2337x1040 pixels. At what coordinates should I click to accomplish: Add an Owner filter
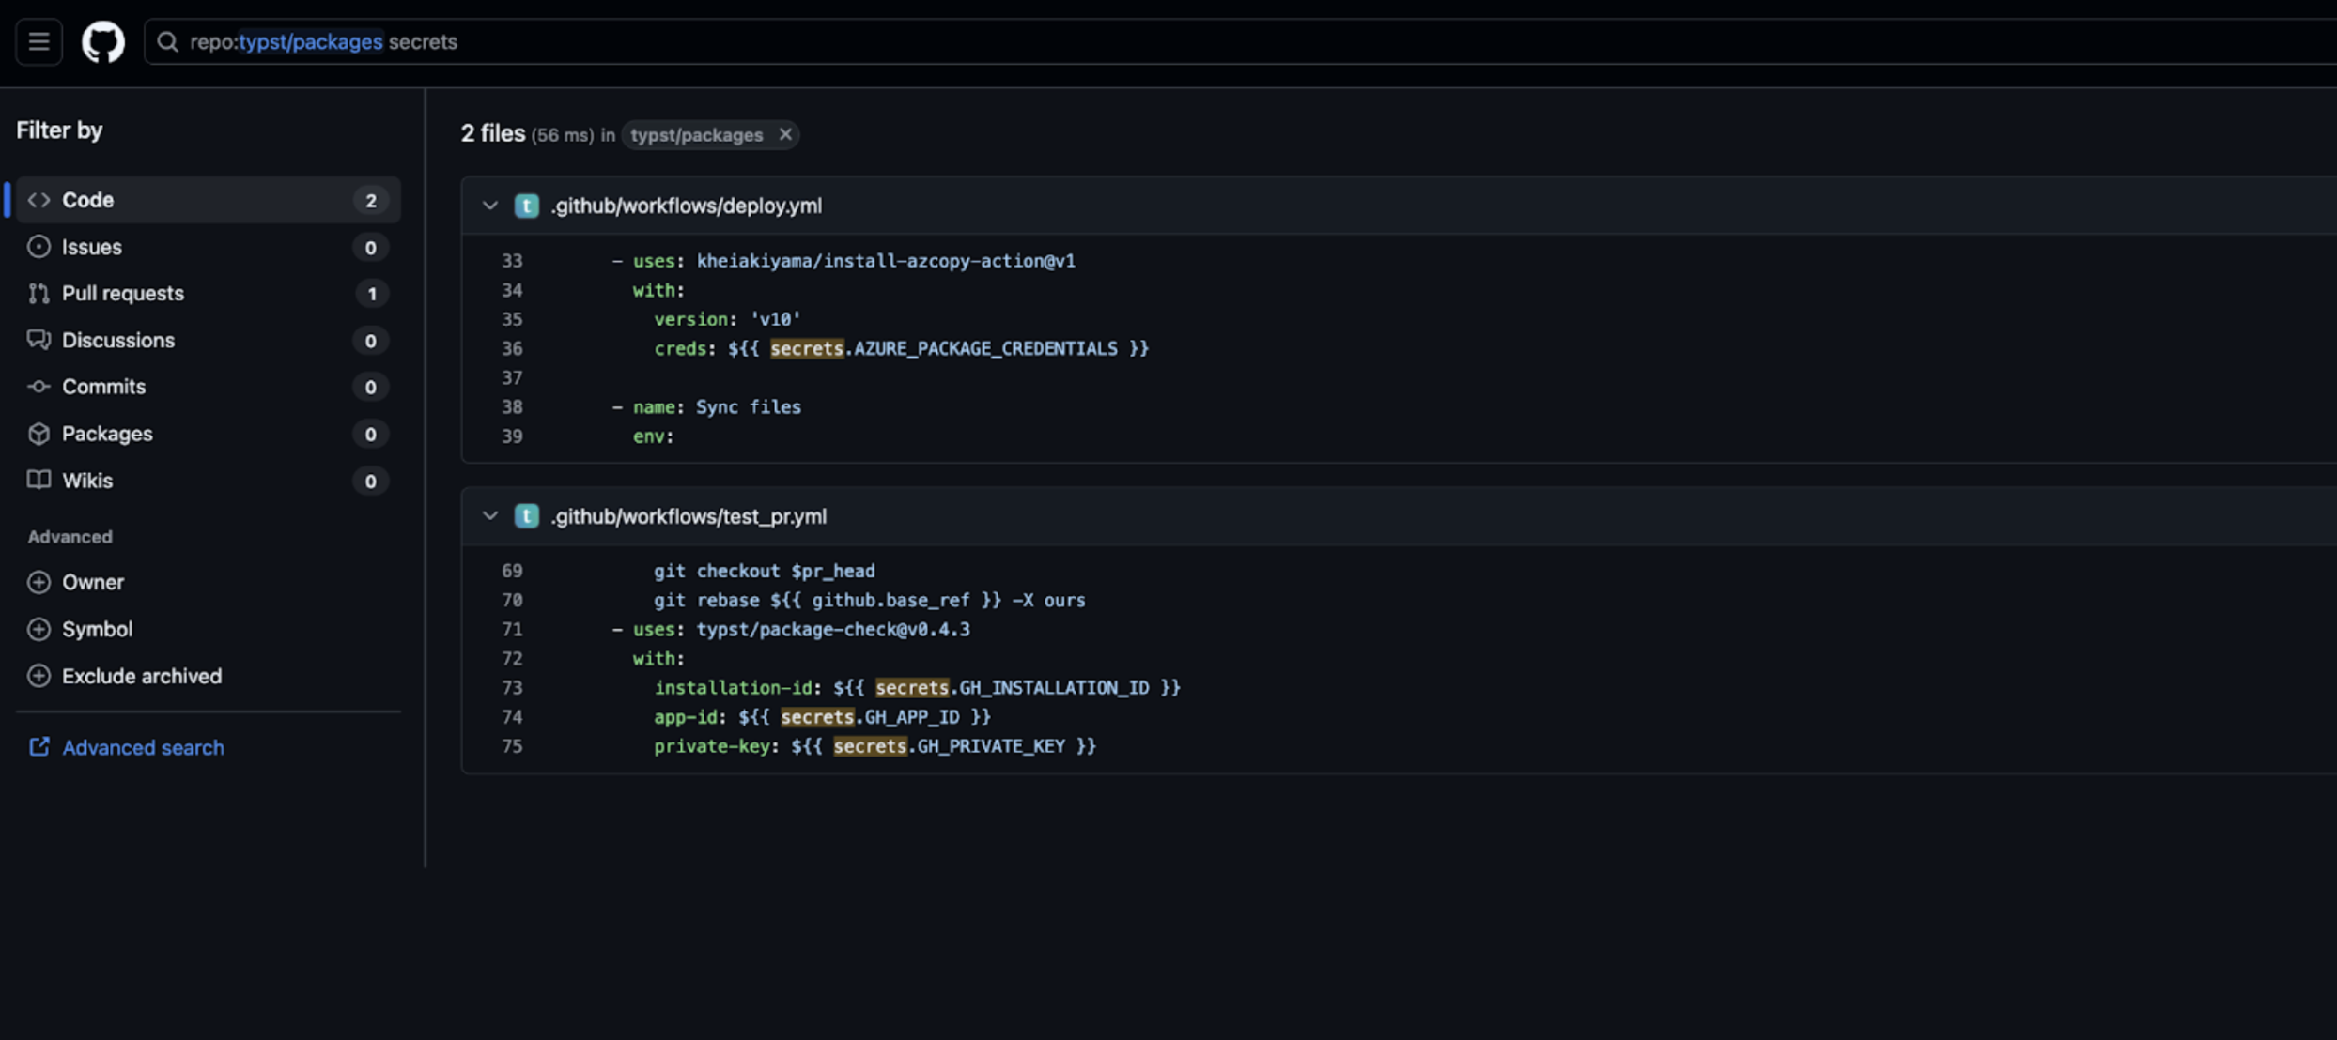[x=92, y=582]
